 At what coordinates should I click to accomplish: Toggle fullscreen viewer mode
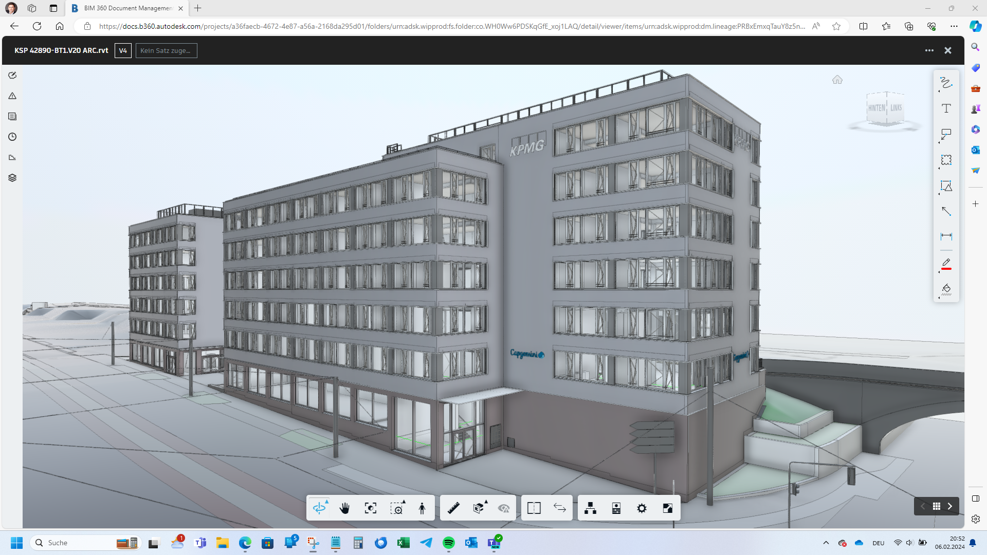pyautogui.click(x=667, y=508)
